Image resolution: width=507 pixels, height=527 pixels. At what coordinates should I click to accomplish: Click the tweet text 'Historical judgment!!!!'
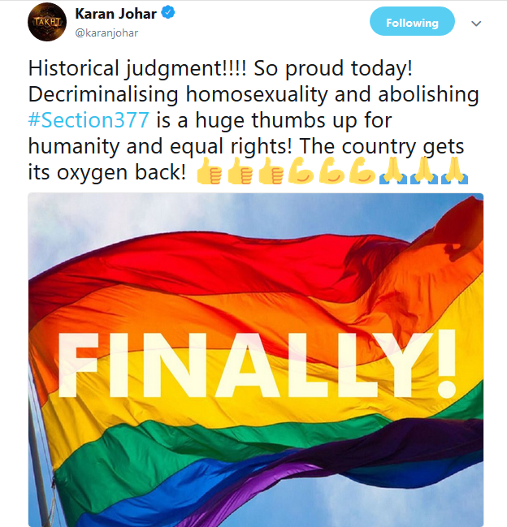coord(137,68)
